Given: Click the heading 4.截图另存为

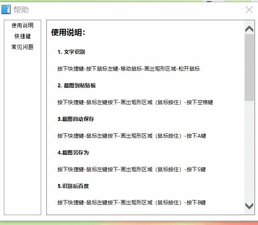Looking at the screenshot, I should point(73,153).
